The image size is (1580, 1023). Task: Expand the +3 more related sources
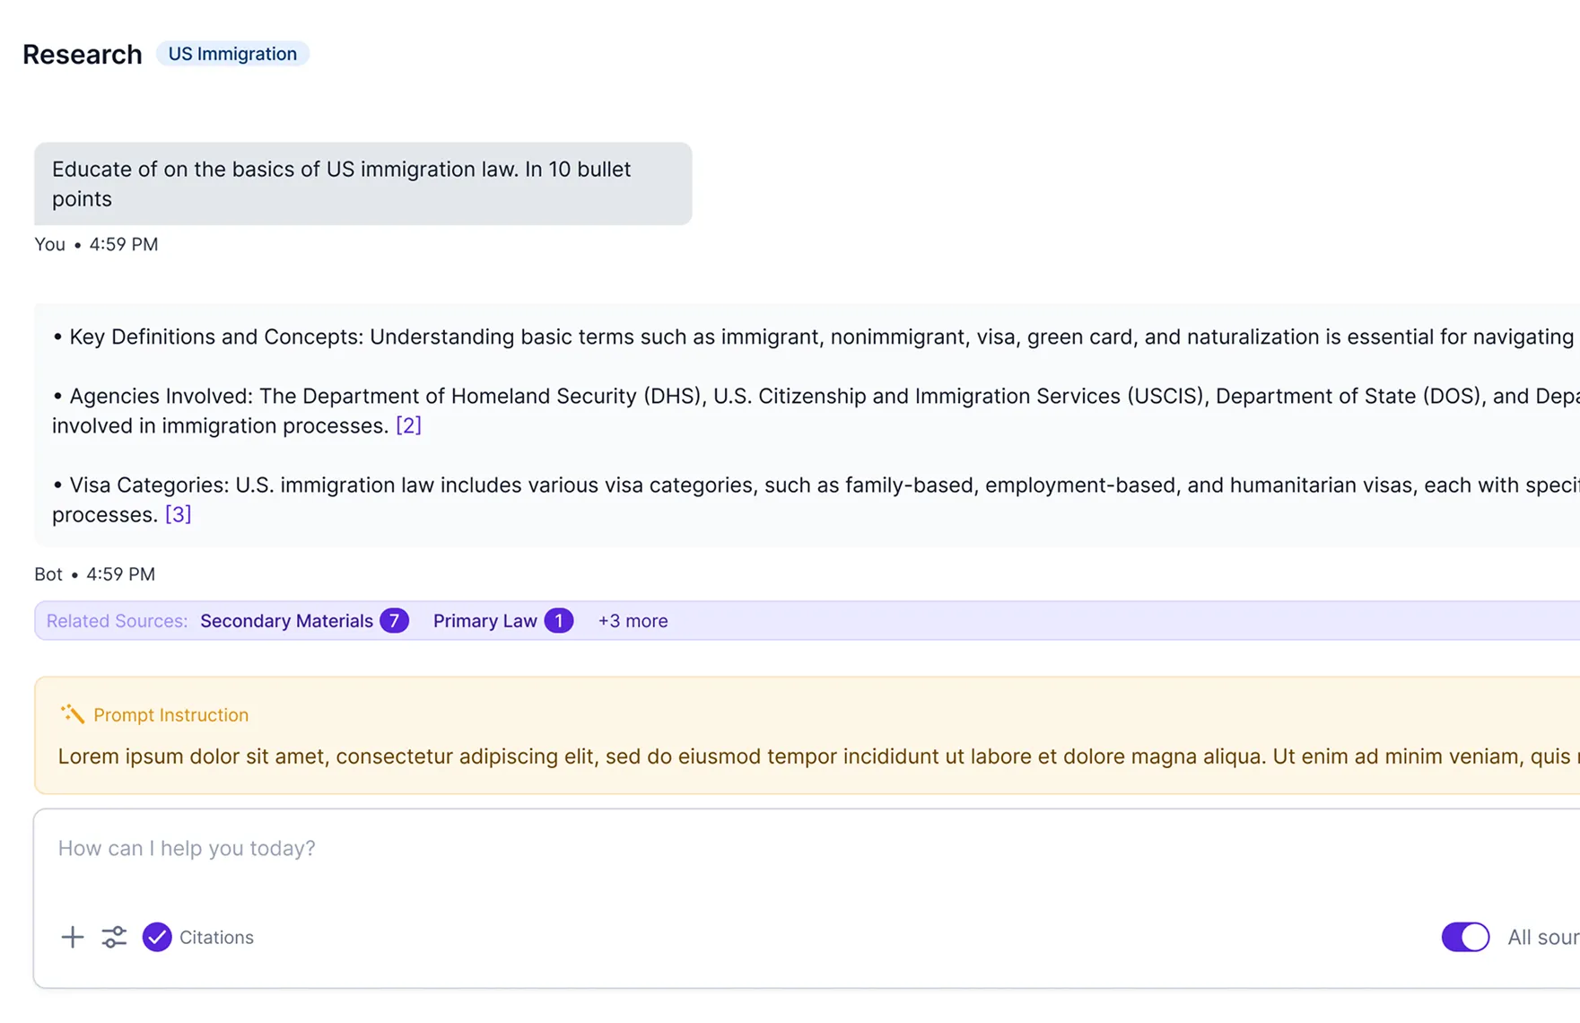[633, 620]
